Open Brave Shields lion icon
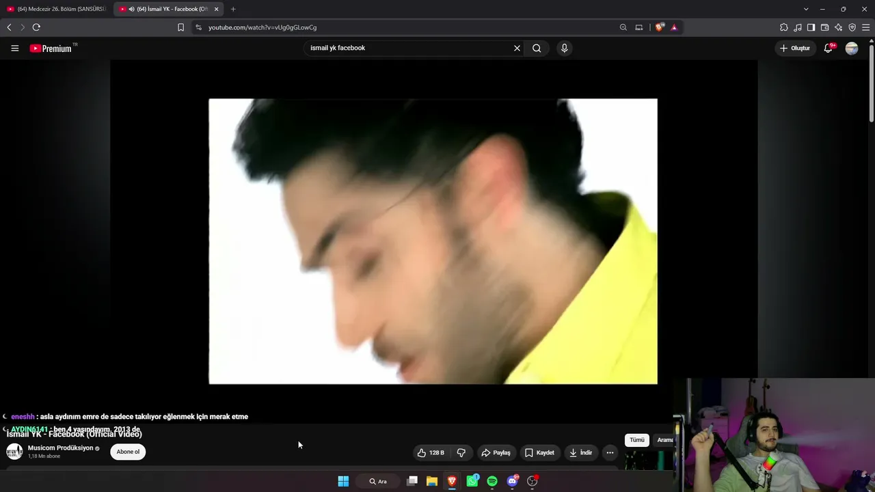875x492 pixels. pos(659,27)
